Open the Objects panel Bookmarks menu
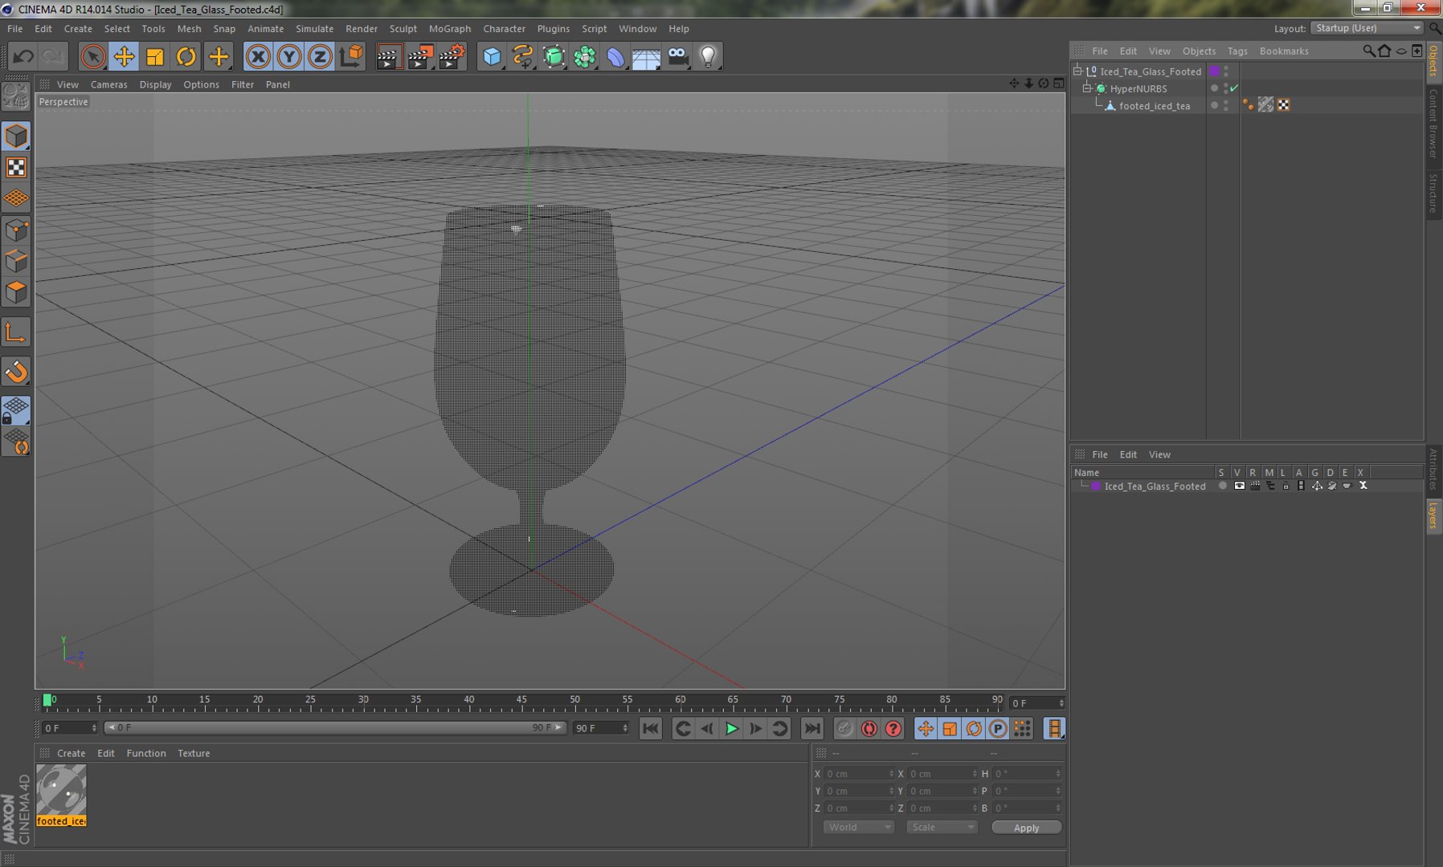The image size is (1443, 867). [1284, 51]
